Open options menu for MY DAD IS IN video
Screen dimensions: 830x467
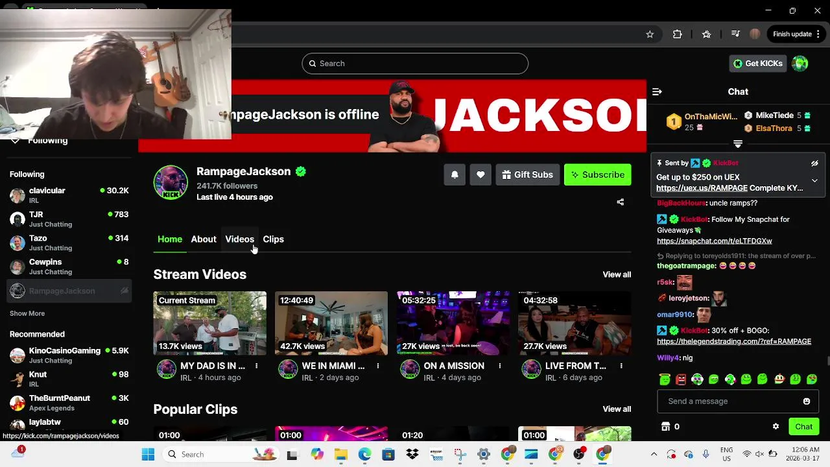[x=257, y=366]
